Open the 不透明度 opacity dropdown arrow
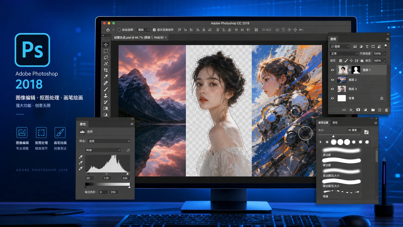 click(x=385, y=54)
